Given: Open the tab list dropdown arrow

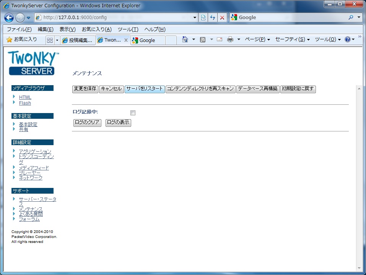Looking at the screenshot, I should pos(57,40).
